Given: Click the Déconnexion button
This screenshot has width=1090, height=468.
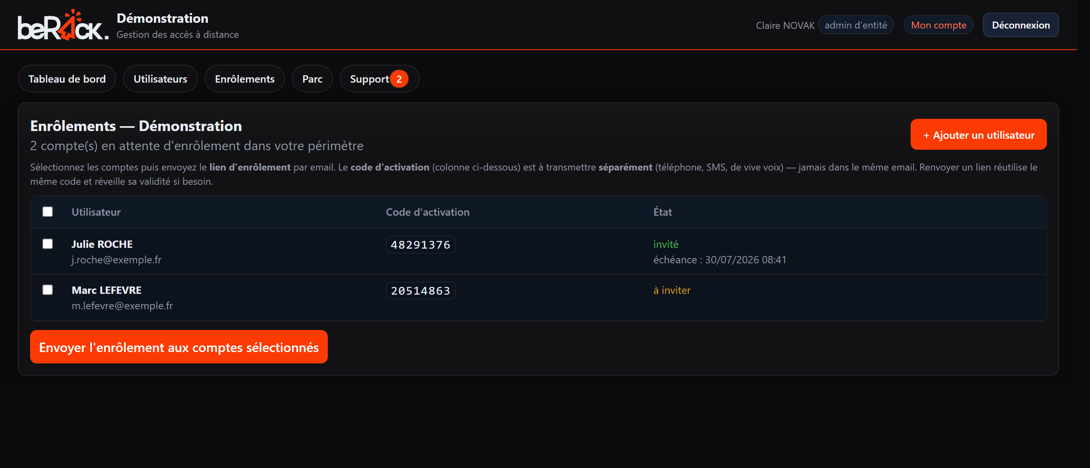Looking at the screenshot, I should [x=1020, y=25].
